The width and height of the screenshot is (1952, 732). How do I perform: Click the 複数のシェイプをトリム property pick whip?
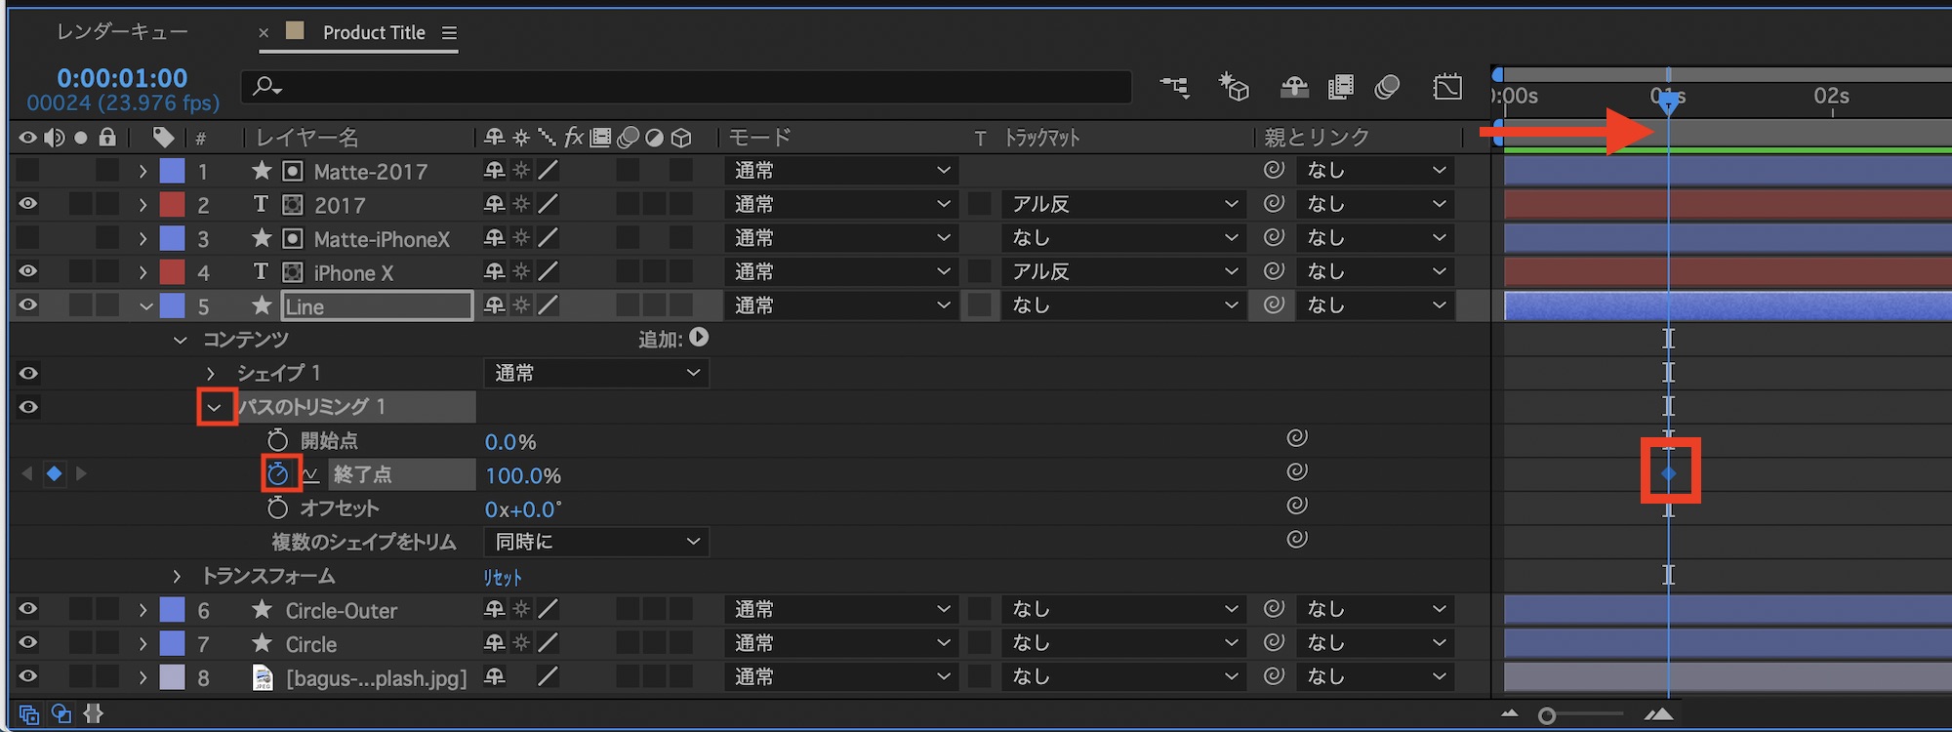[1297, 539]
